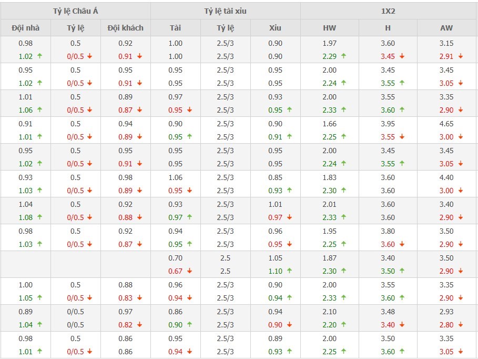
Task: Click the down arrow beside 0.83
Action: click(139, 298)
